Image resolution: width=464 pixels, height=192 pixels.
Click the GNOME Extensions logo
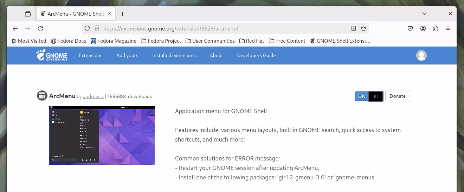tap(52, 55)
